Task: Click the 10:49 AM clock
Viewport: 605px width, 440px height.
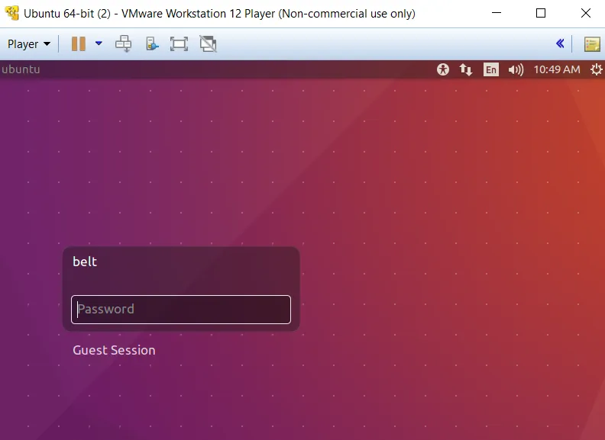Action: point(557,69)
